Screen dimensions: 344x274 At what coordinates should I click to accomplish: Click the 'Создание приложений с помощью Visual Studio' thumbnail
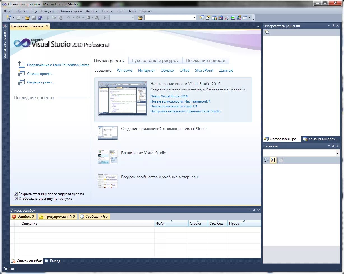pos(108,133)
